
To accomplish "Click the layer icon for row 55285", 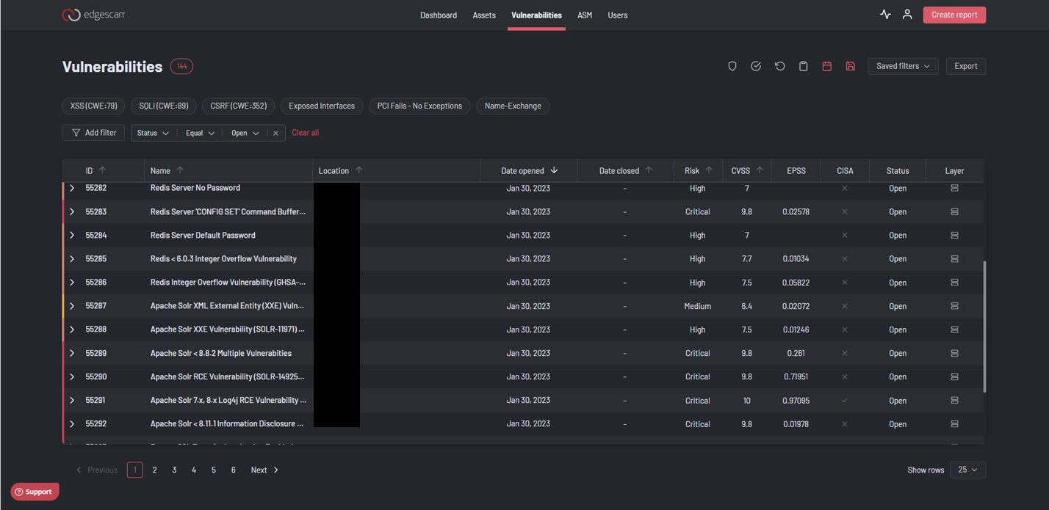I will coord(954,258).
